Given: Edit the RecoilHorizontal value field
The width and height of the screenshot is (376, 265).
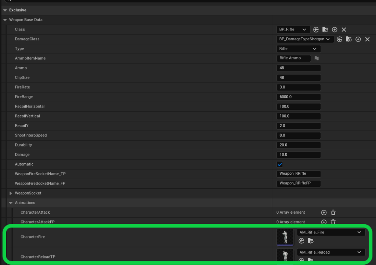Looking at the screenshot, I should [299, 106].
